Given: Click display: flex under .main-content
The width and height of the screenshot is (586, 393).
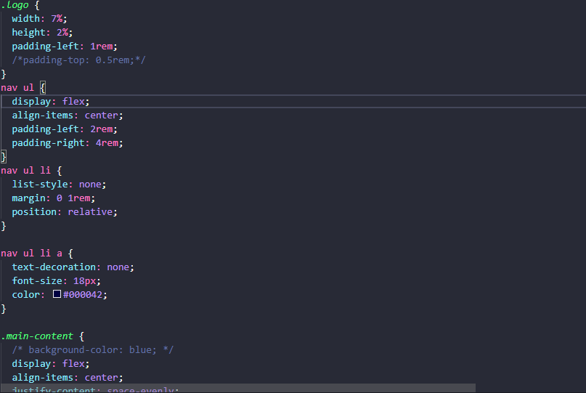Looking at the screenshot, I should pos(51,364).
